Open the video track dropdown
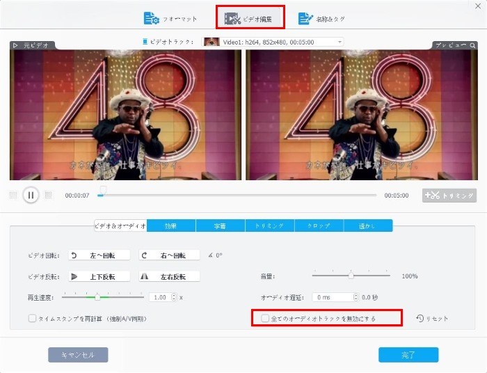487x373 pixels. point(272,42)
